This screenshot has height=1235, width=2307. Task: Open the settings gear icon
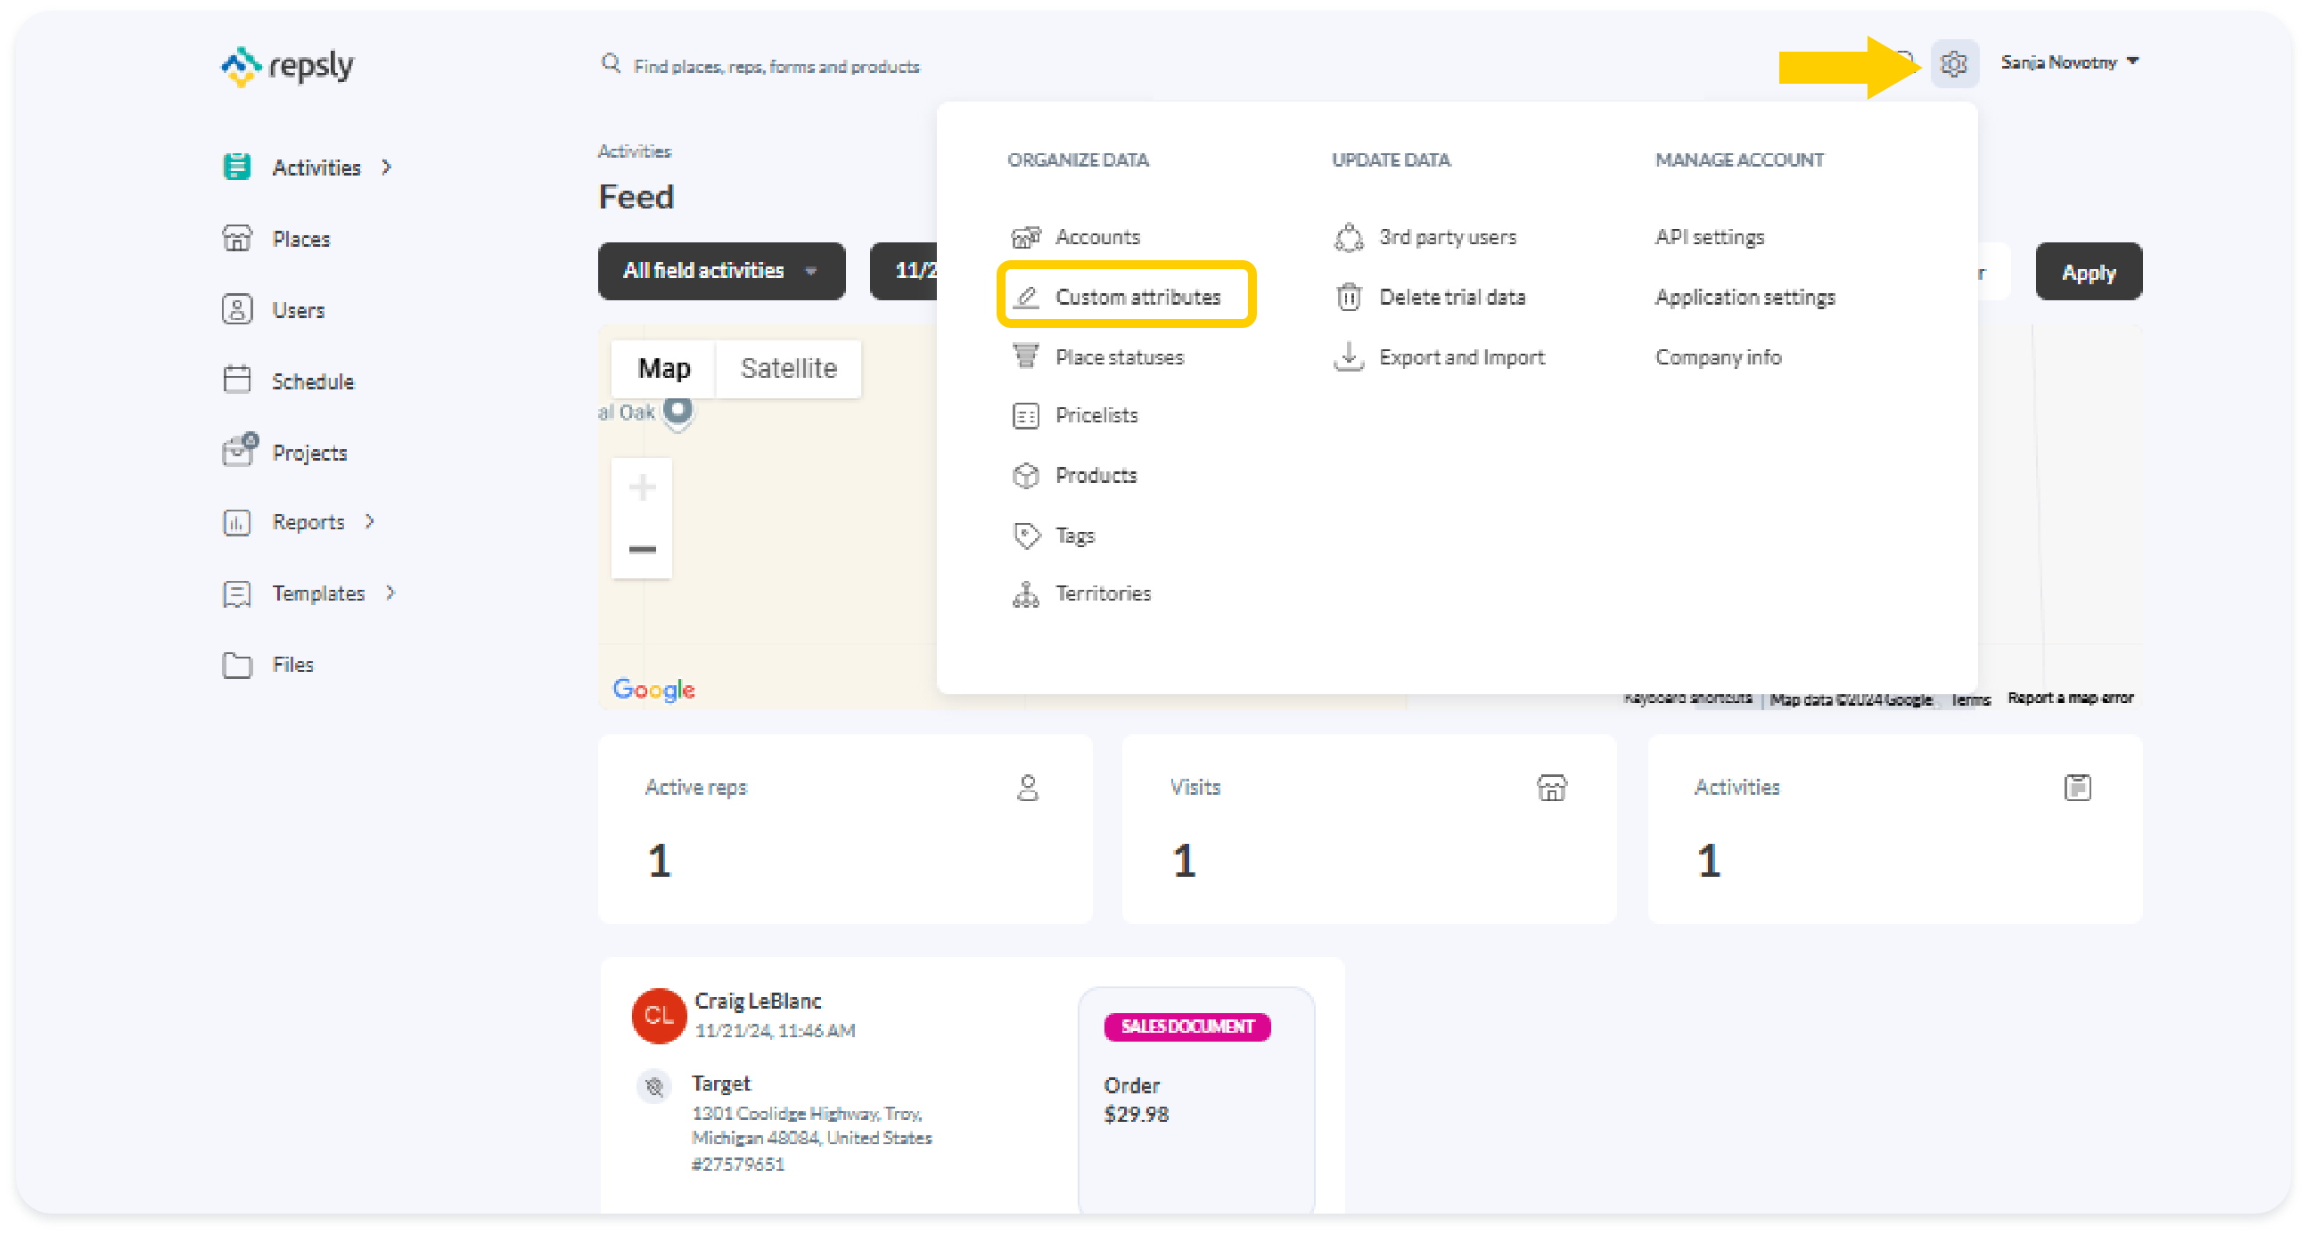(x=1953, y=63)
